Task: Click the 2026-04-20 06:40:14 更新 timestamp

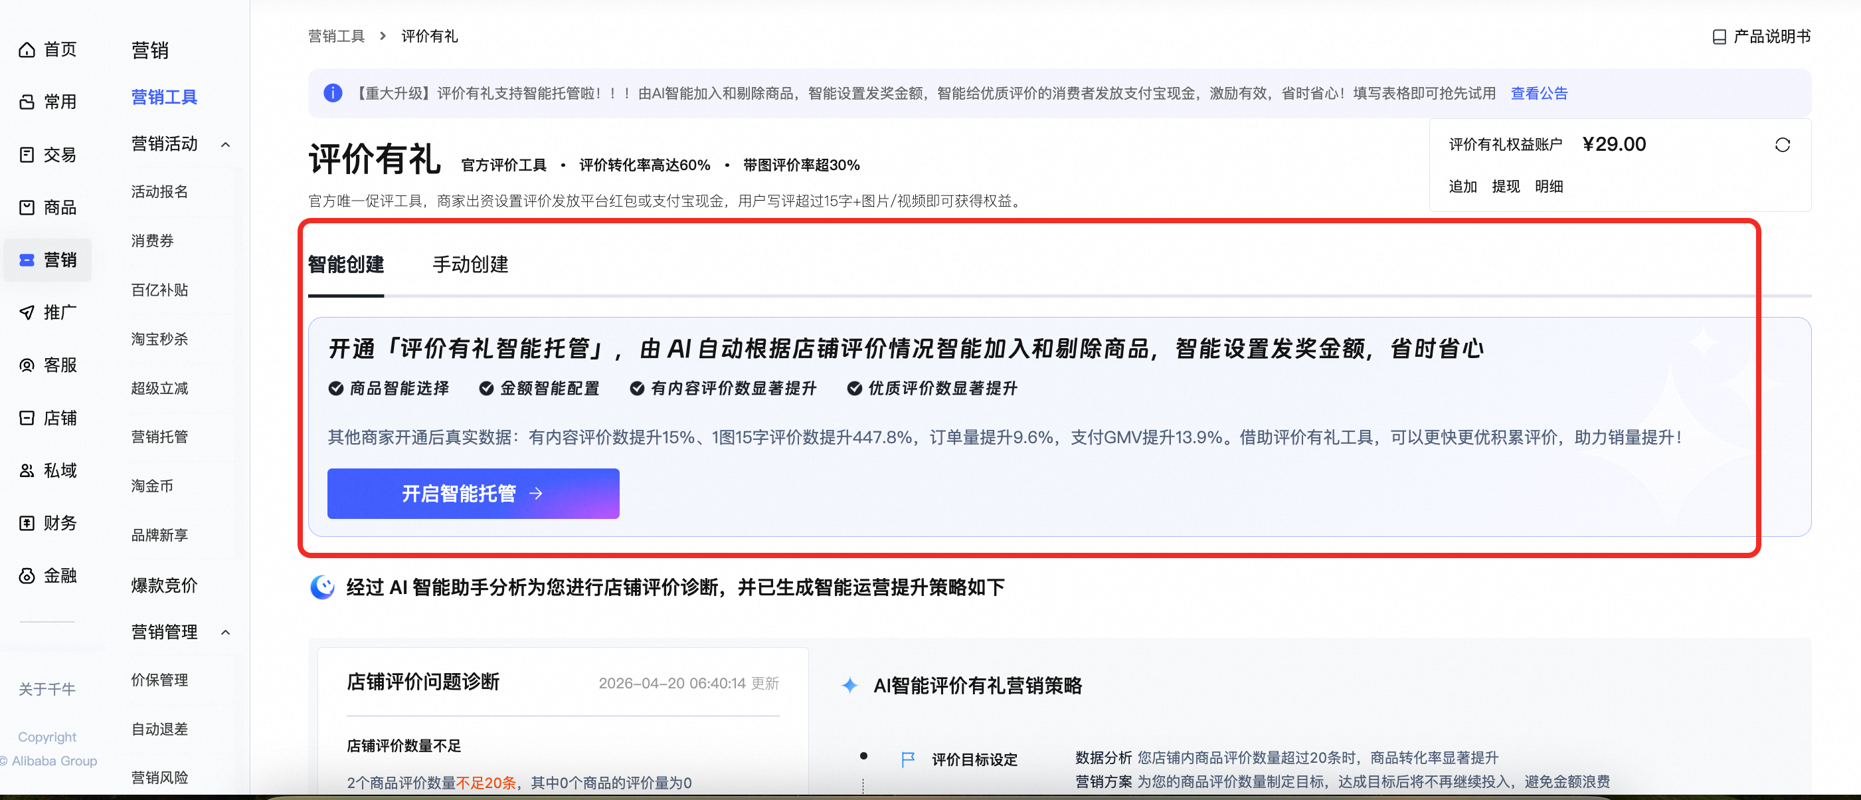Action: coord(689,684)
